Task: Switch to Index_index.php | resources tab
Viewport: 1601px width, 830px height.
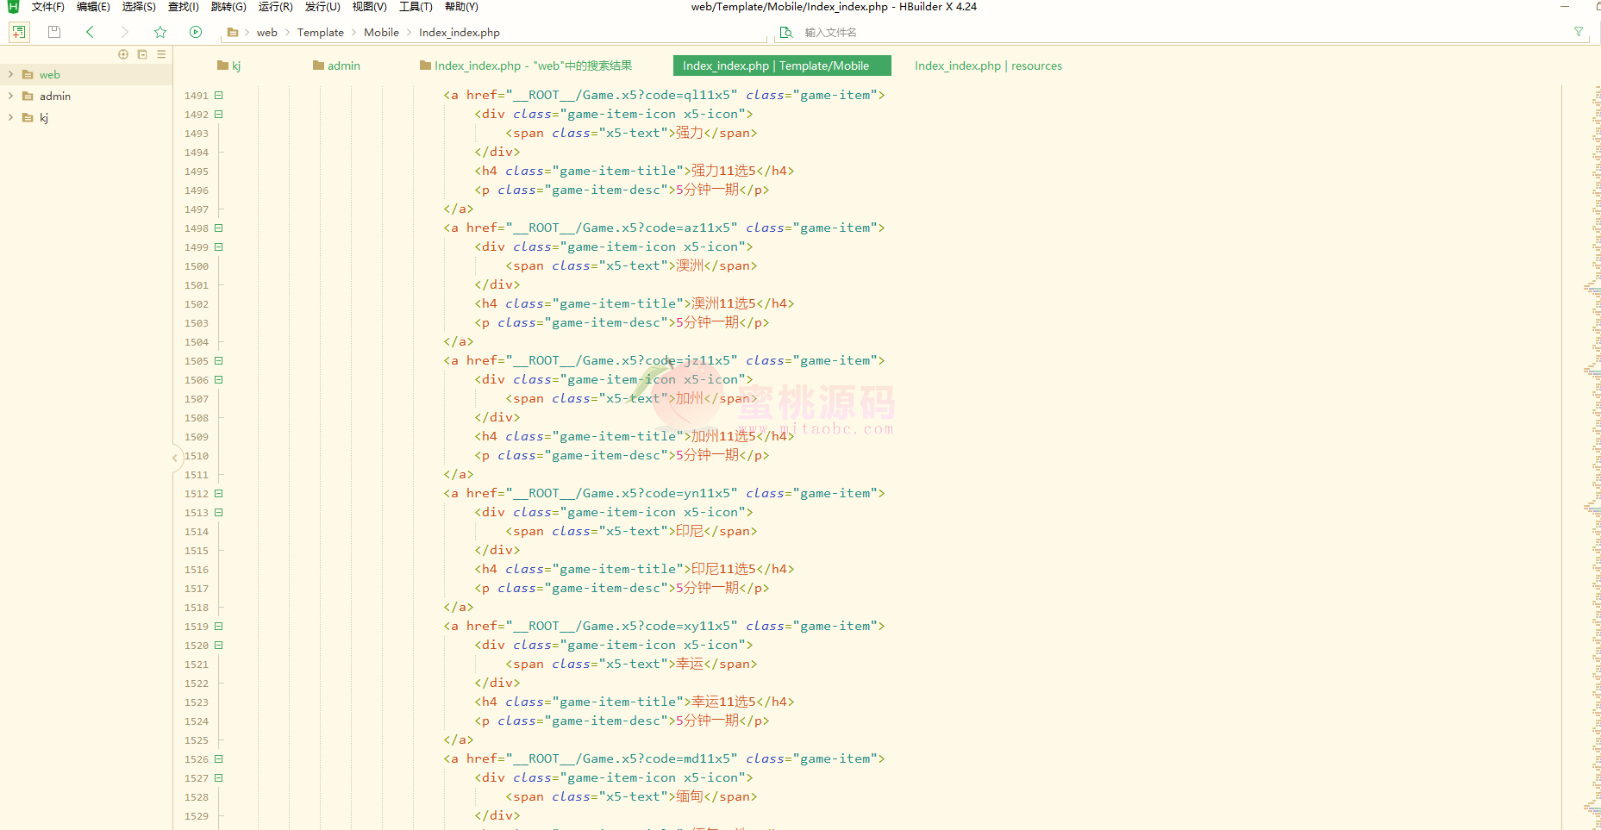Action: pos(988,66)
